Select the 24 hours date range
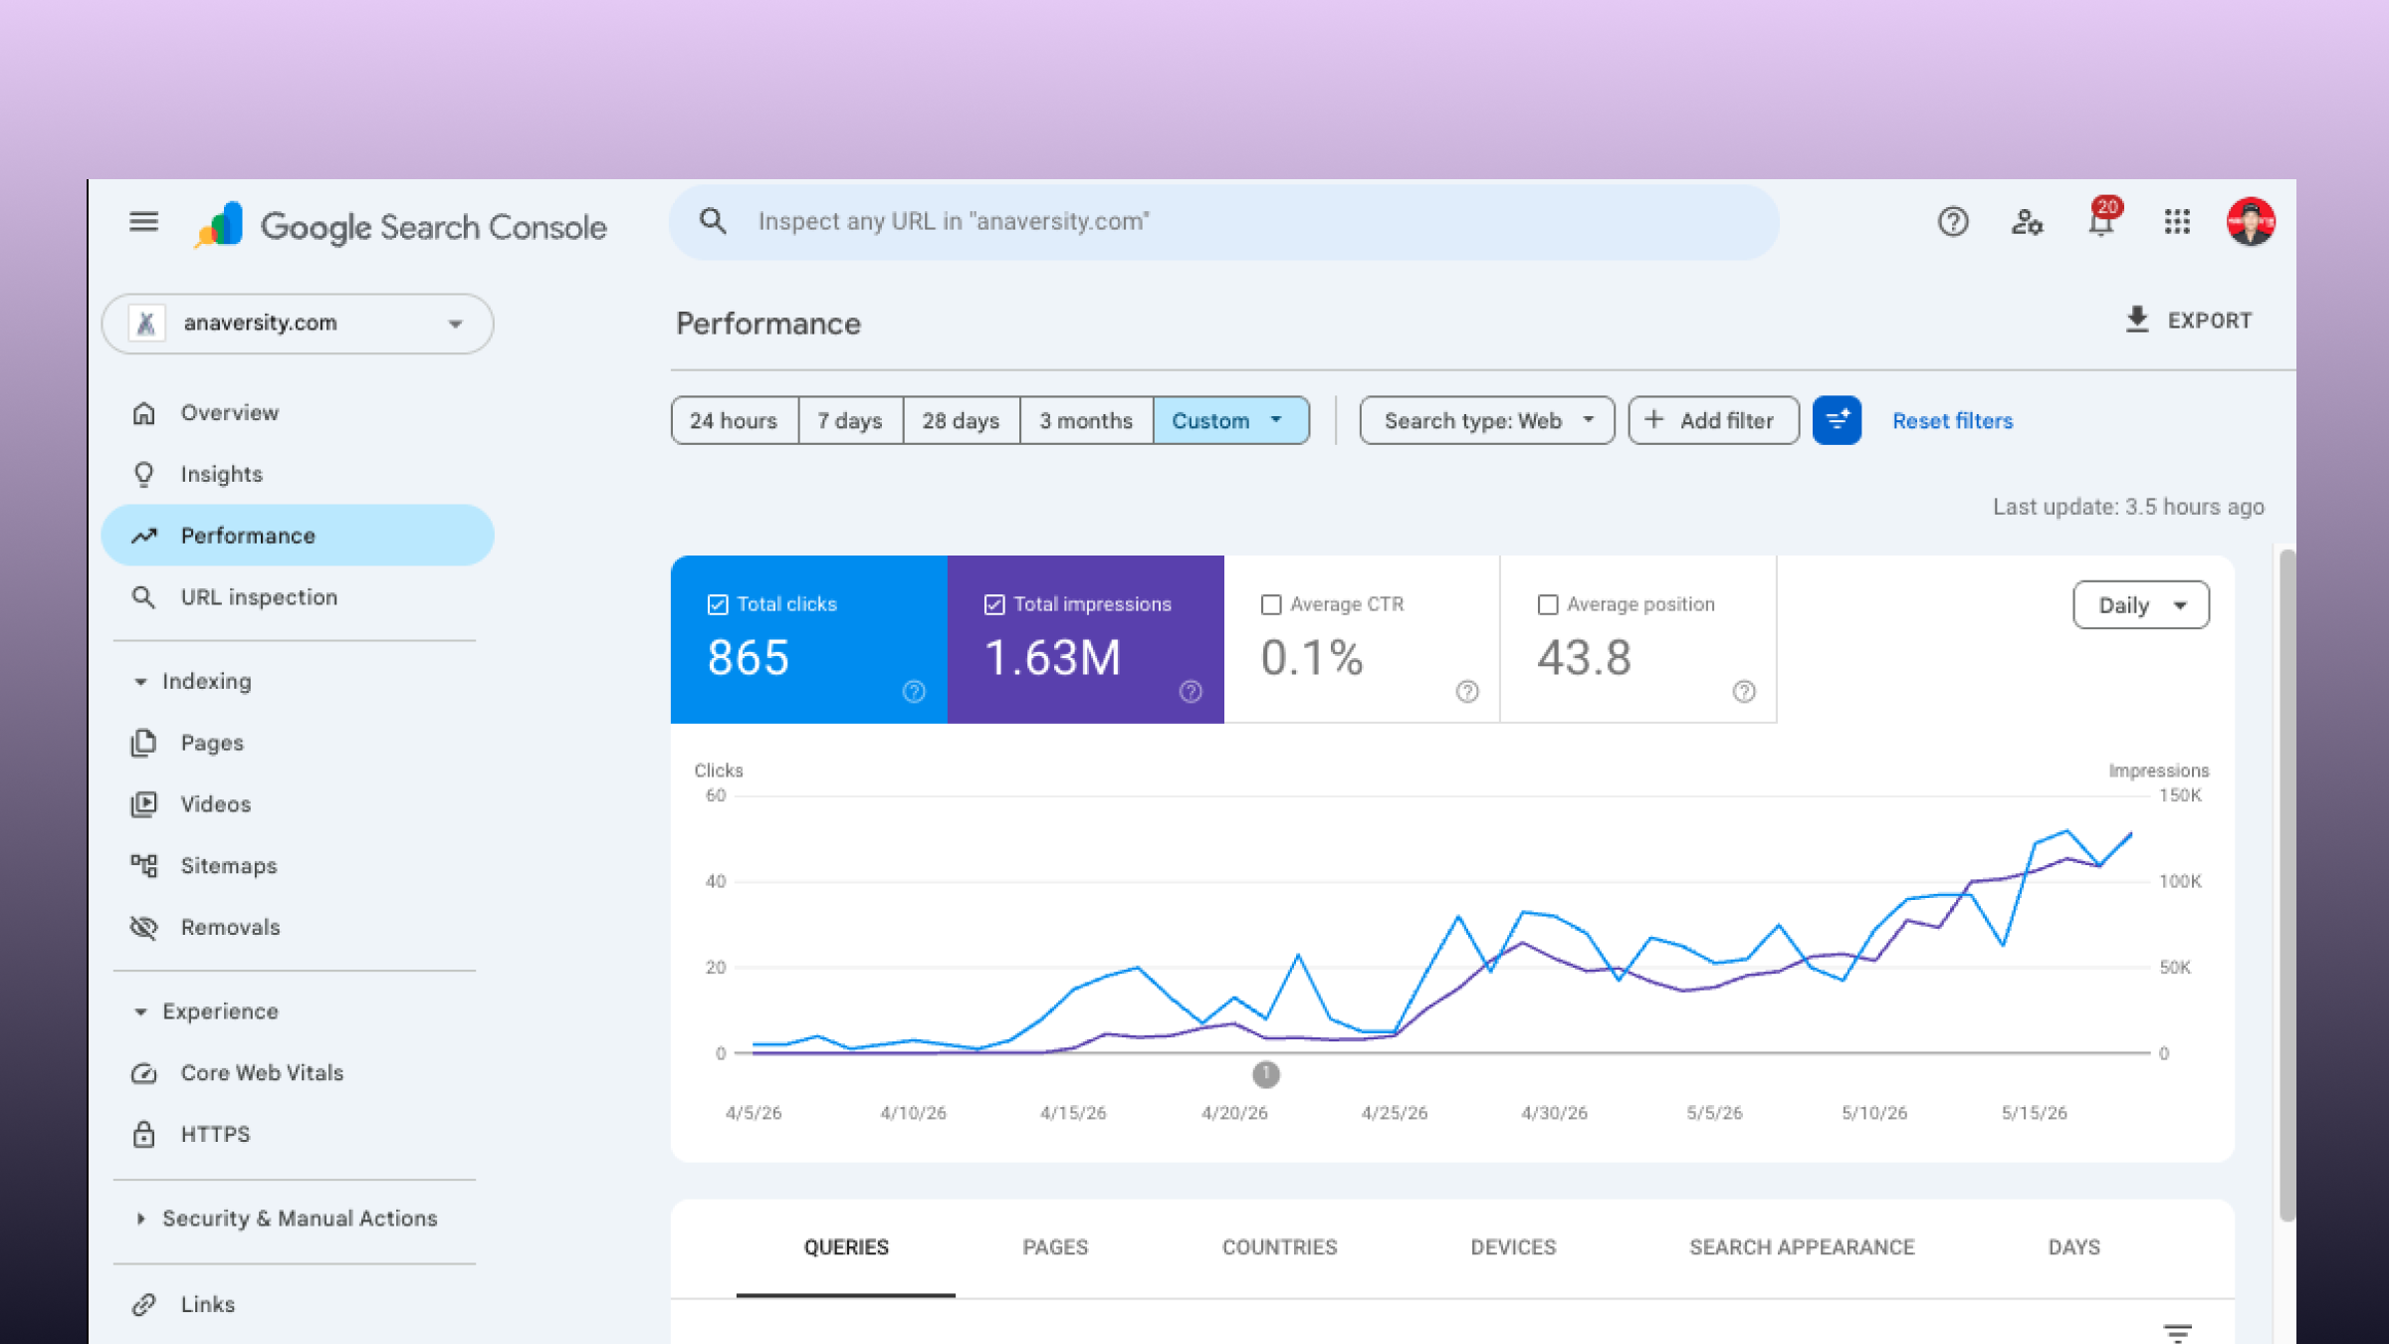 point(734,420)
